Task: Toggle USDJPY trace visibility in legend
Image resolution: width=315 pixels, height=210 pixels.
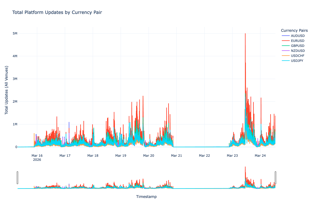Action: pyautogui.click(x=297, y=61)
